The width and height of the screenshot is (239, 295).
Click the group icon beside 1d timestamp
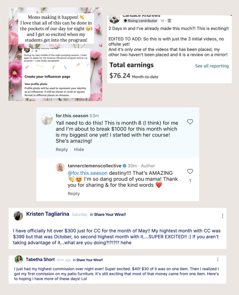click(x=169, y=21)
